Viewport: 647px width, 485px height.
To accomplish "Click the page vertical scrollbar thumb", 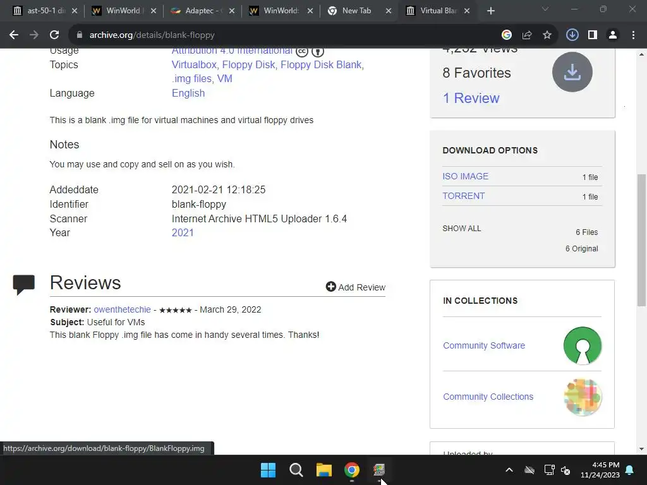I will [641, 240].
